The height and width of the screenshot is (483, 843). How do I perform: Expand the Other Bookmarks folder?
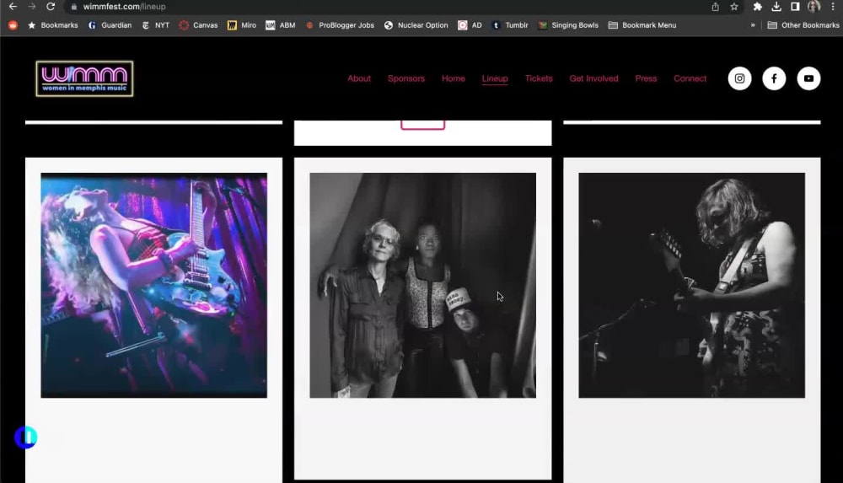tap(803, 25)
